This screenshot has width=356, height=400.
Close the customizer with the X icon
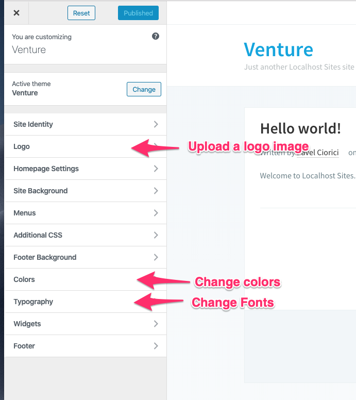16,13
